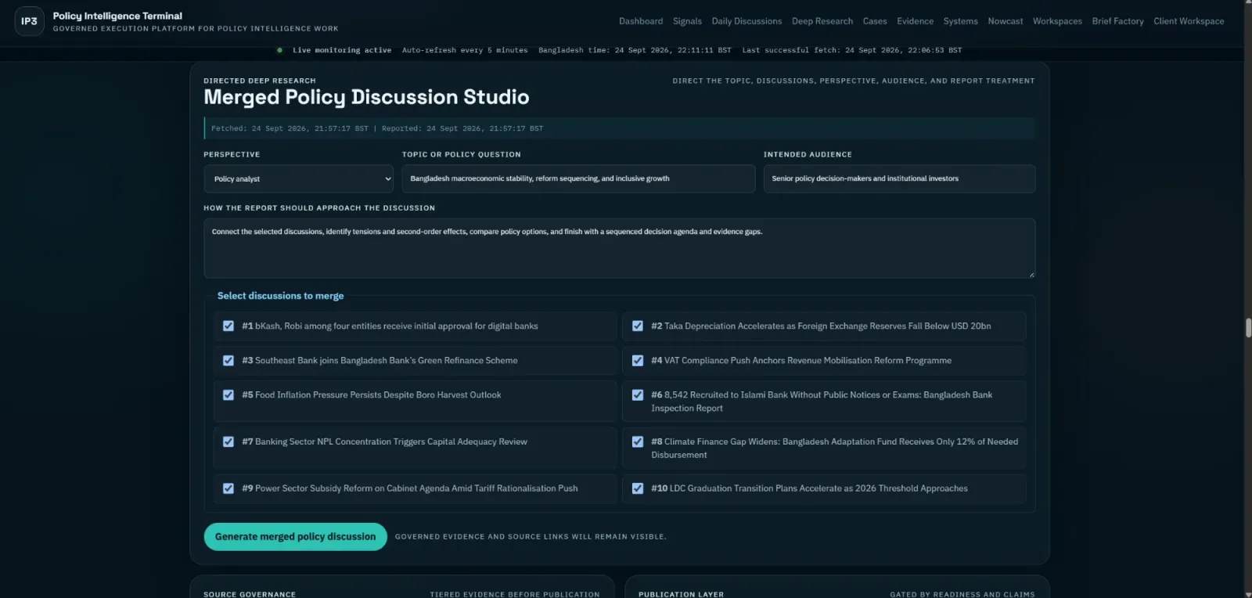This screenshot has width=1252, height=598.
Task: Open the Cases section
Action: pos(875,21)
